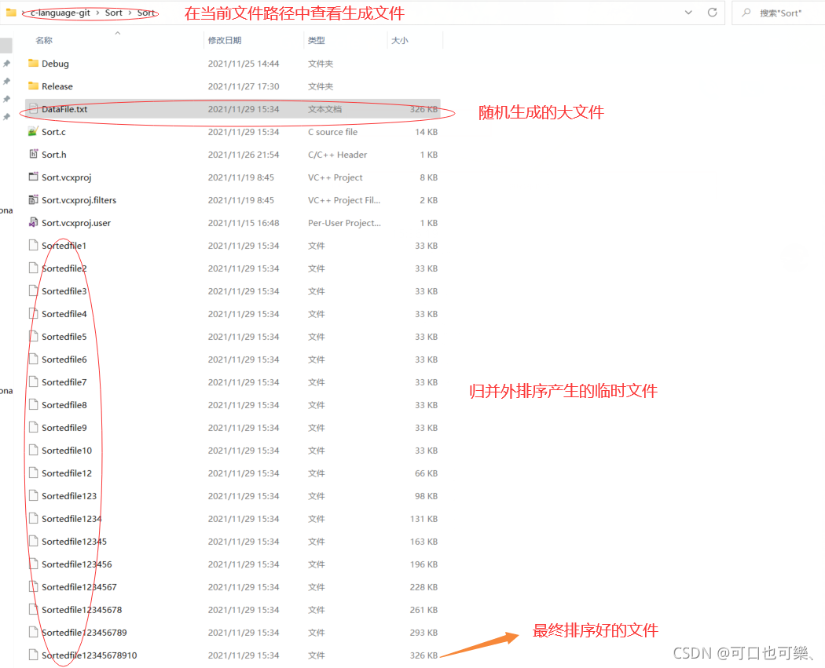
Task: Select the Sortedfile7 file name
Action: pos(64,381)
